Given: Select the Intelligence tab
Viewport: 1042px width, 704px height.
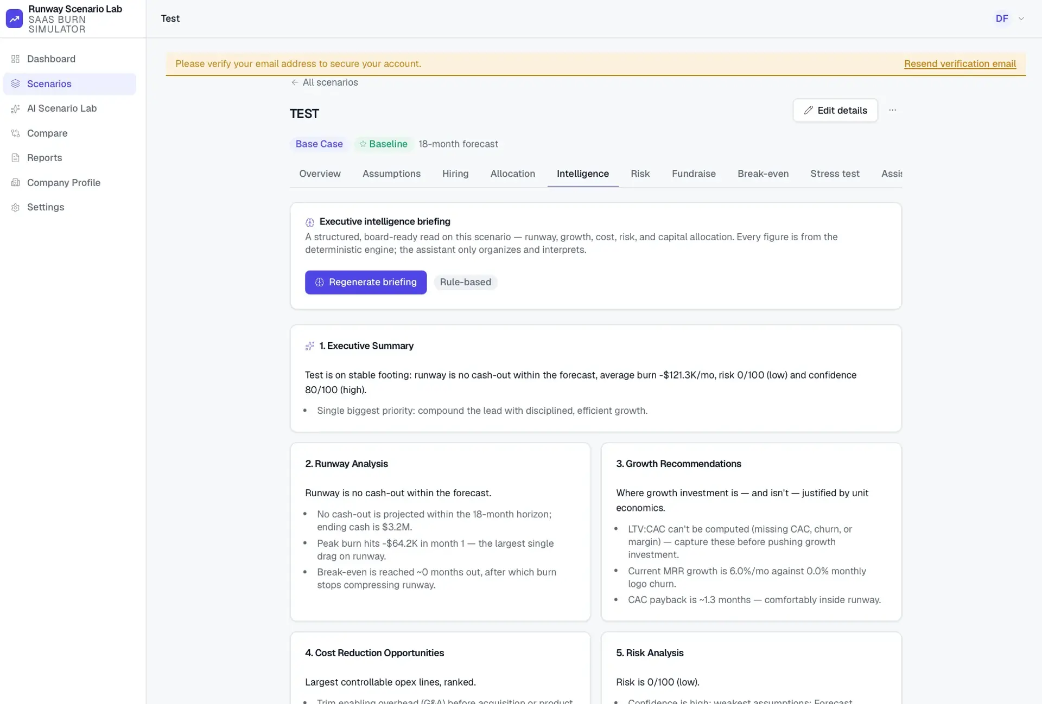Looking at the screenshot, I should [x=582, y=174].
